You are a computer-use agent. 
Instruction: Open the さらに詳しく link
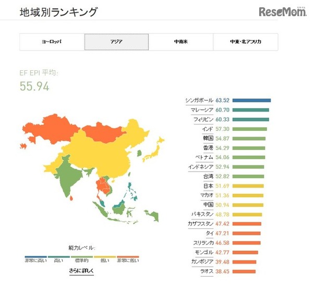(x=81, y=271)
